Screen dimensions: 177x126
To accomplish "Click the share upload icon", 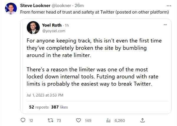I will 143,120.
